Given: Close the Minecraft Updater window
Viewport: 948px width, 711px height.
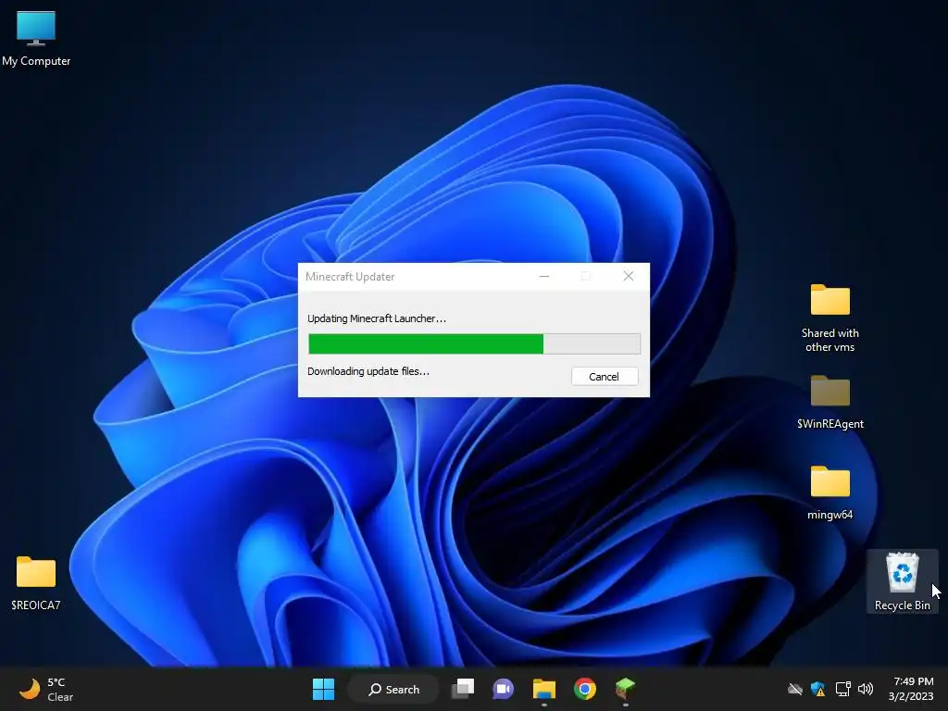Looking at the screenshot, I should click(629, 276).
